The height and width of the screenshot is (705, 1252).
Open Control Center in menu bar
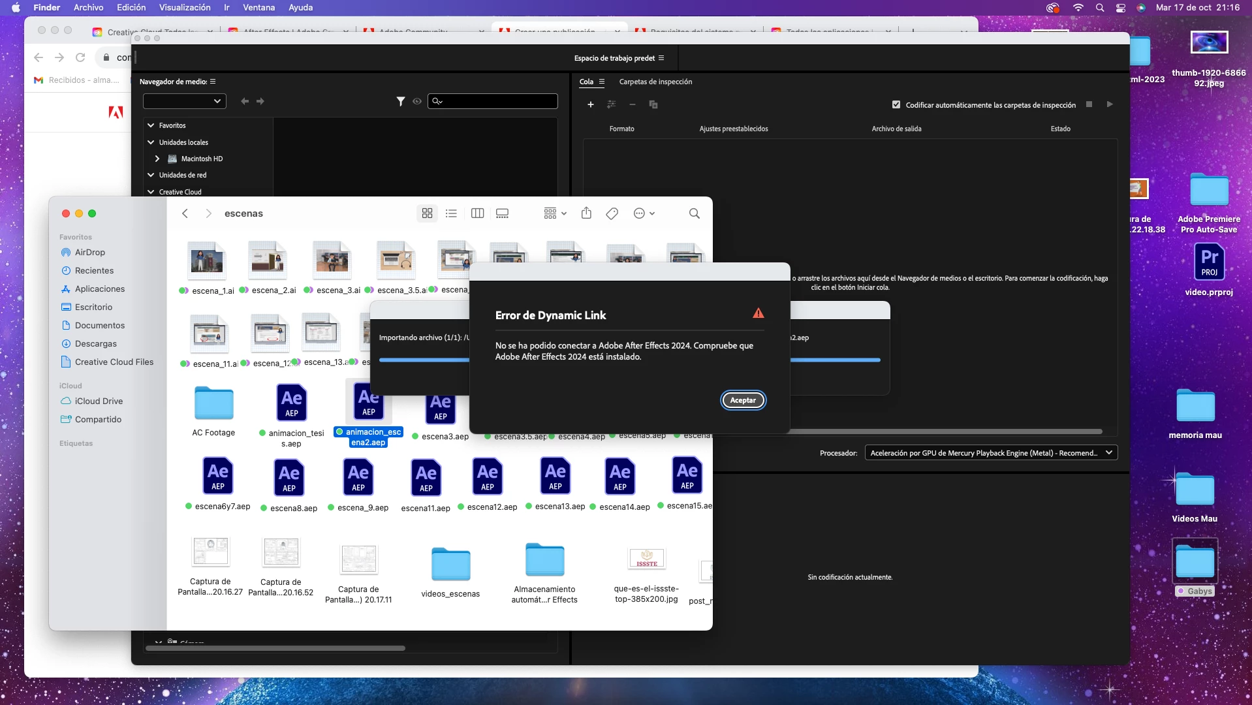(x=1121, y=8)
